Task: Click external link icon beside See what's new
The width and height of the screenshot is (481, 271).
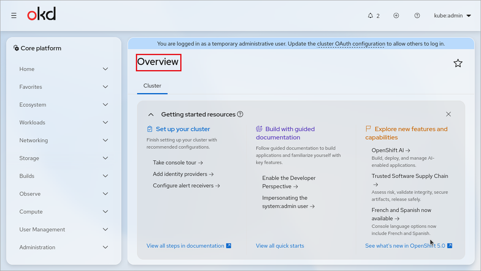Action: click(x=449, y=245)
